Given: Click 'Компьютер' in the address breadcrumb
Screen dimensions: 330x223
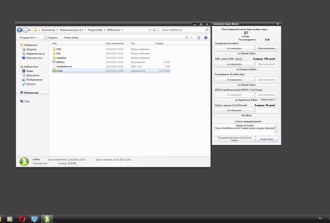Looking at the screenshot, I should (48, 30).
